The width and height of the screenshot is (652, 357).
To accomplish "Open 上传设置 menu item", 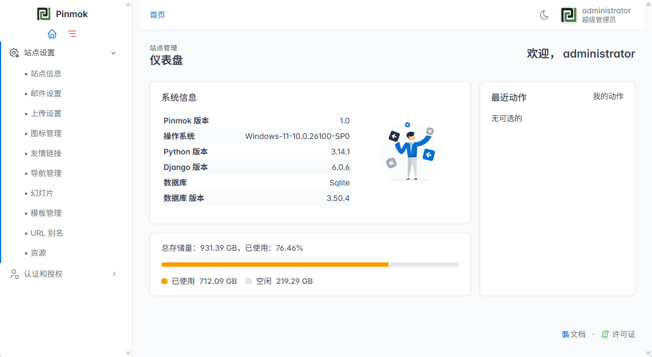I will pyautogui.click(x=45, y=114).
